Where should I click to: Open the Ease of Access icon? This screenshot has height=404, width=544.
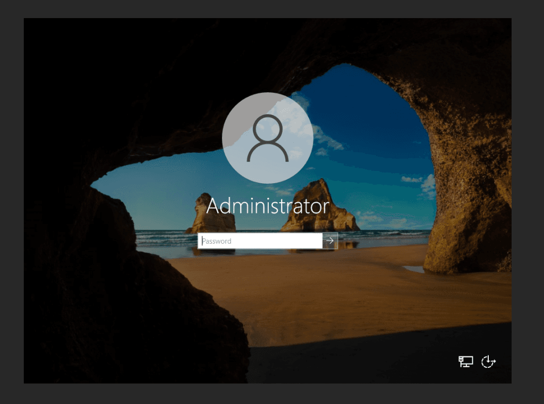tap(488, 362)
